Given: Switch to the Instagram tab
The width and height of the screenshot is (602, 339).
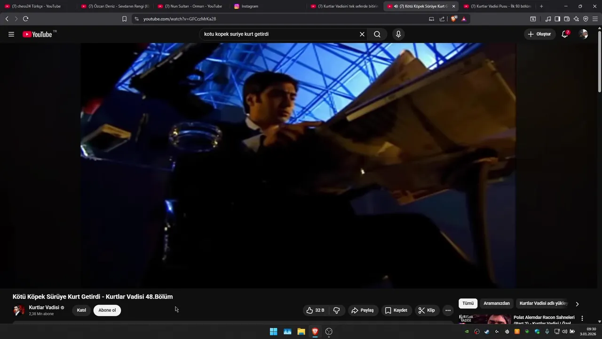Looking at the screenshot, I should (268, 6).
